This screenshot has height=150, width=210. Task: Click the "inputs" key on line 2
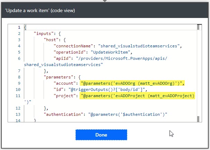pos(44,34)
